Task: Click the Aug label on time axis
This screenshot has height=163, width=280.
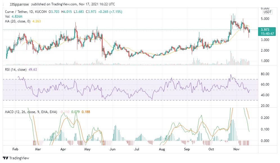Action: point(162,149)
